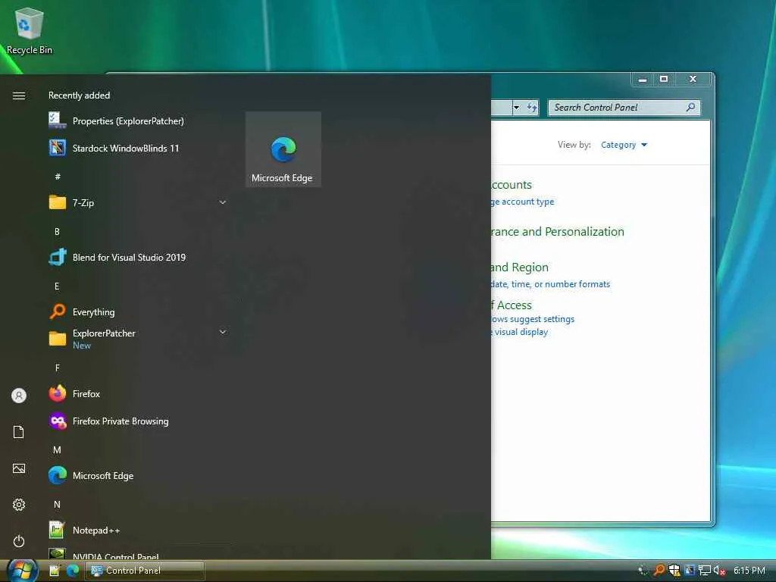Open Pictures from Start sidebar
Viewport: 776px width, 582px height.
(x=19, y=468)
